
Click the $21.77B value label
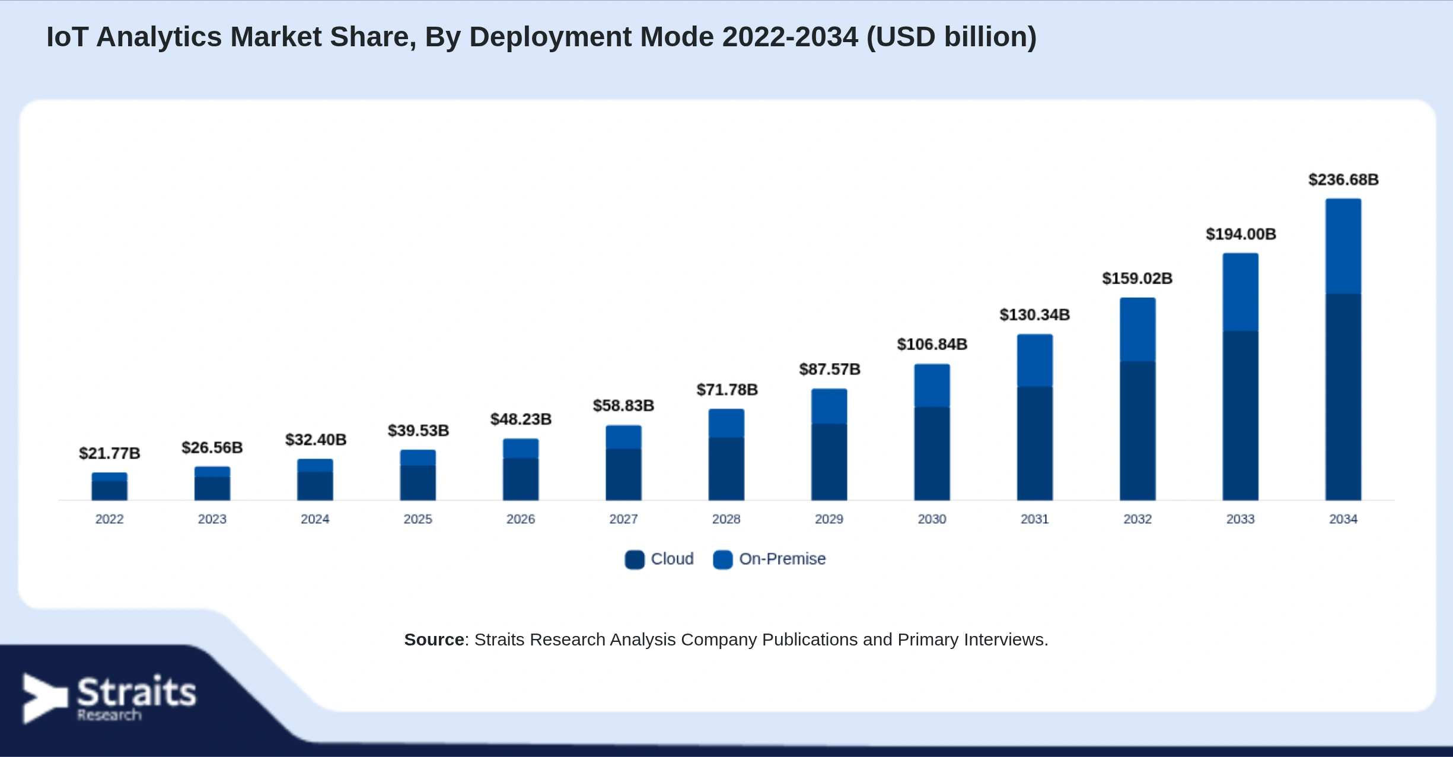coord(110,454)
